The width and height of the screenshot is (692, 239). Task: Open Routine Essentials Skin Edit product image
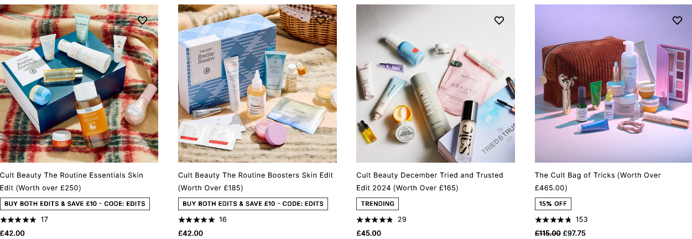point(79,84)
